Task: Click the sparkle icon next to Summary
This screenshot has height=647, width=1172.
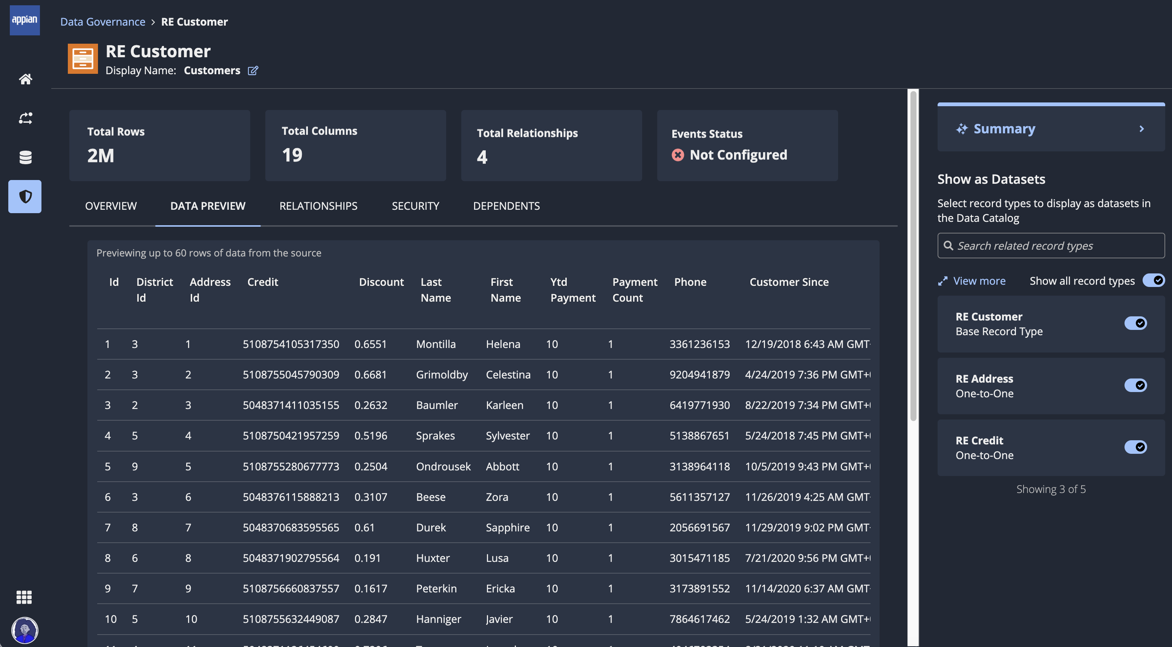Action: [x=962, y=129]
